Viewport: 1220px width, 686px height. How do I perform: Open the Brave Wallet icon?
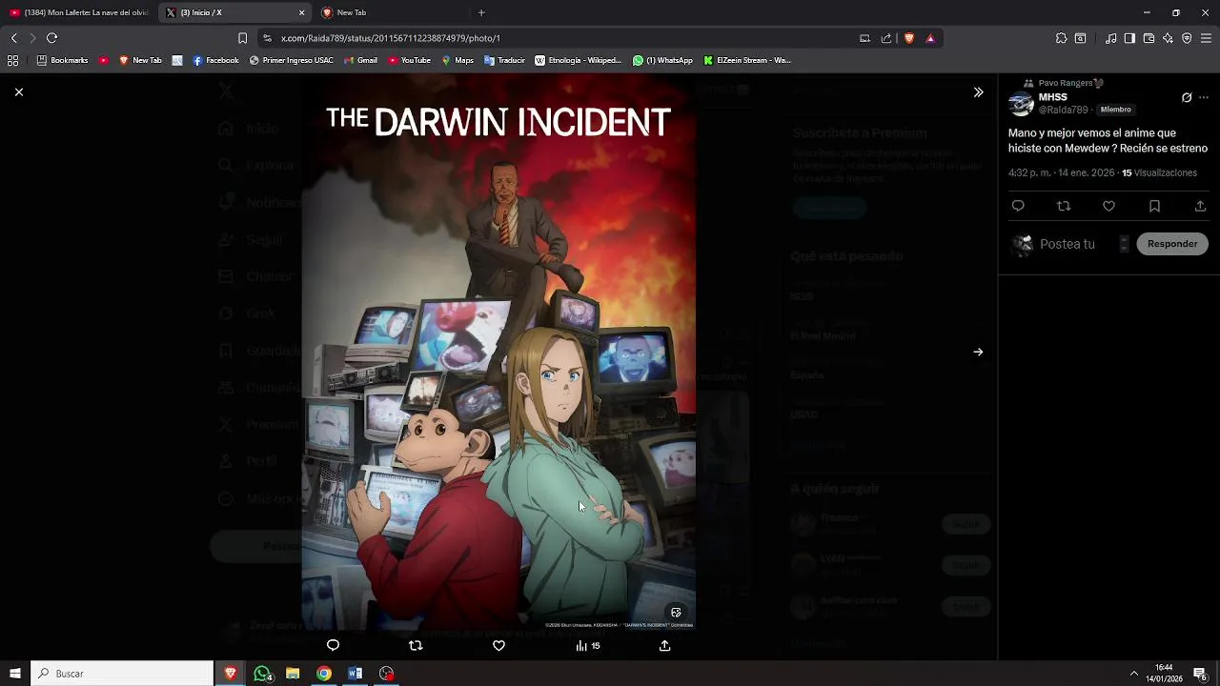click(1149, 38)
